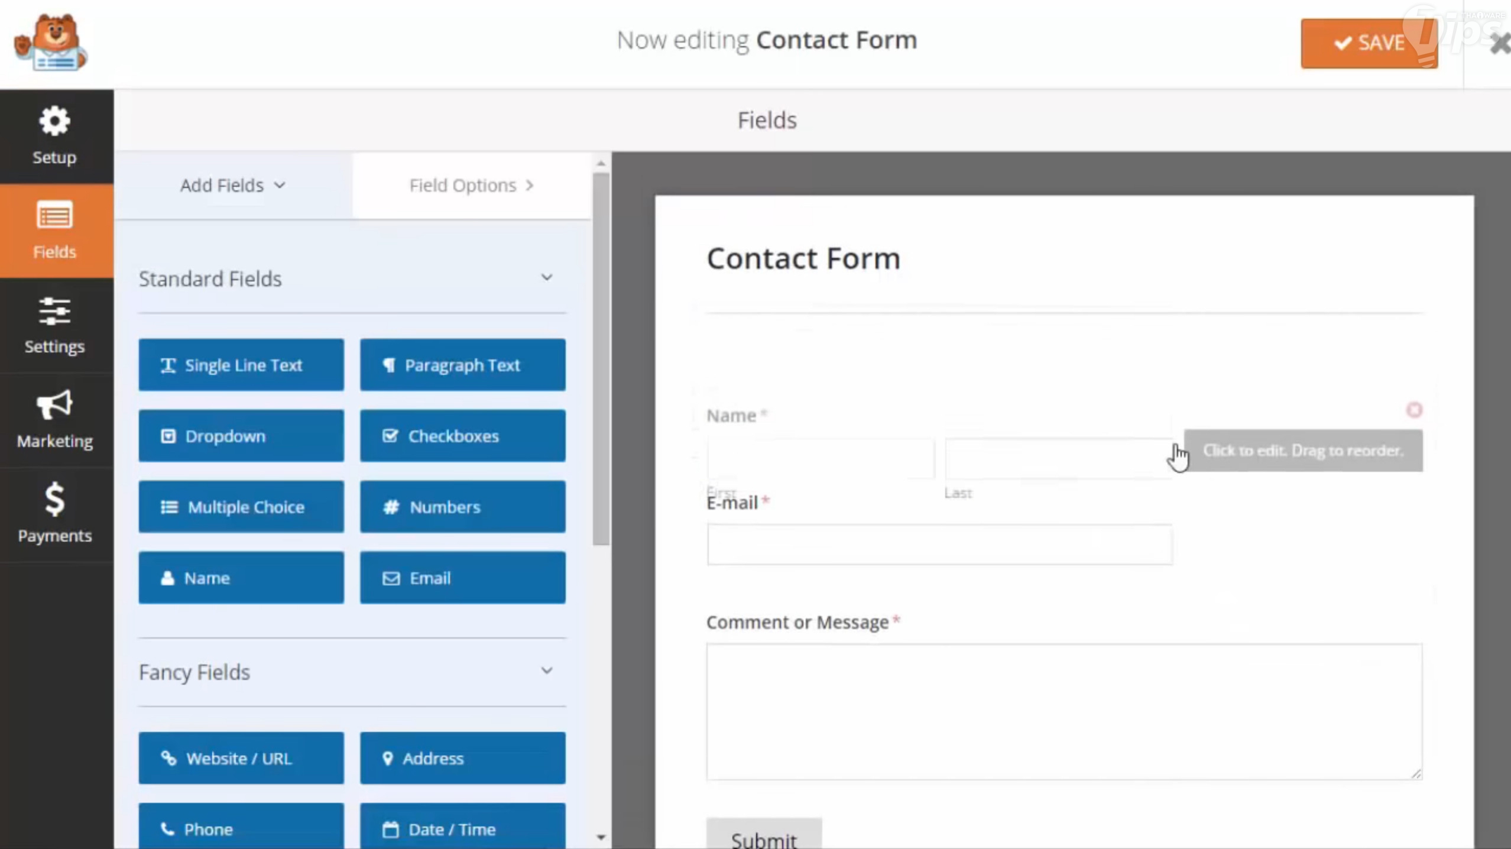Close the form builder with X
1511x849 pixels.
click(x=1499, y=44)
